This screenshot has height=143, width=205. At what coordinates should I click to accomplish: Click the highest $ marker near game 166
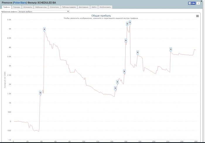pos(130,22)
